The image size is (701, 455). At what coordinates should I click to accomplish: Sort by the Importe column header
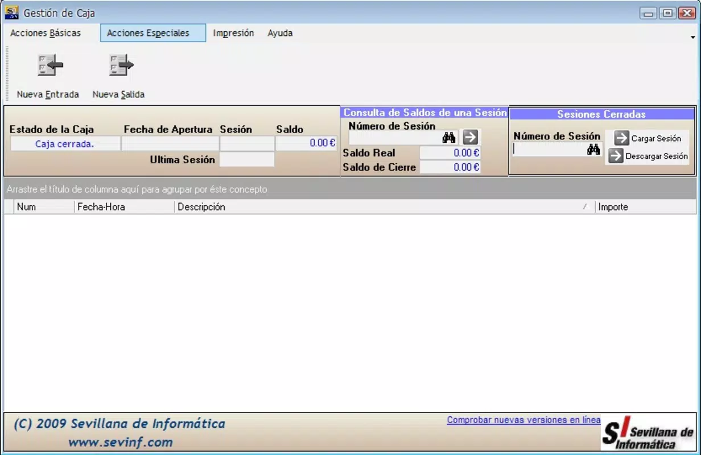(x=645, y=207)
